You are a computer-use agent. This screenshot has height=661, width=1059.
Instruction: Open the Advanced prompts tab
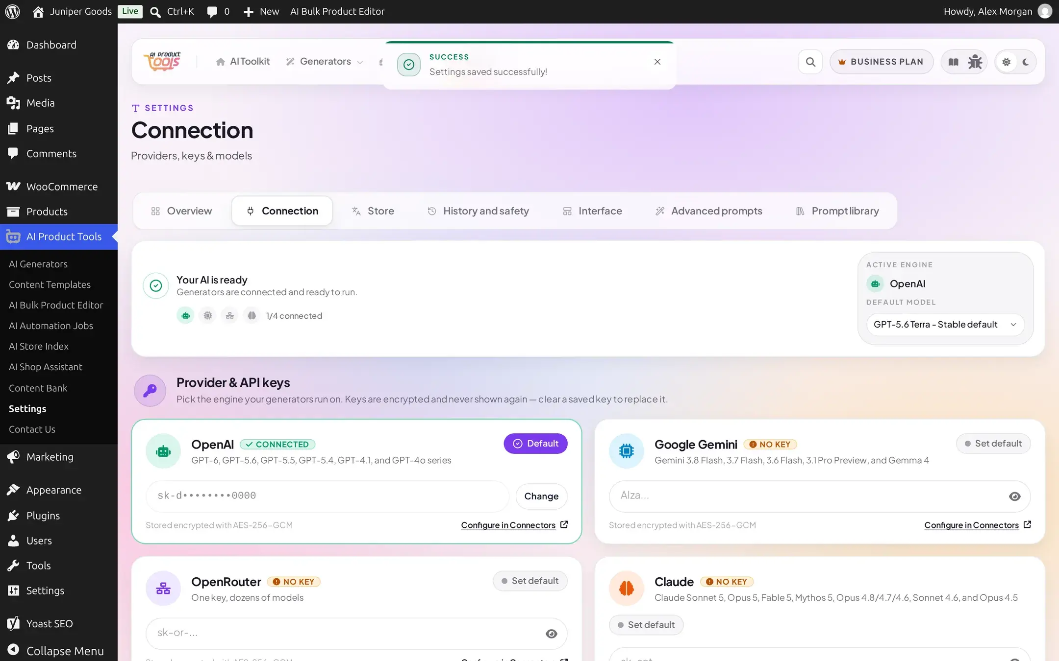[708, 211]
